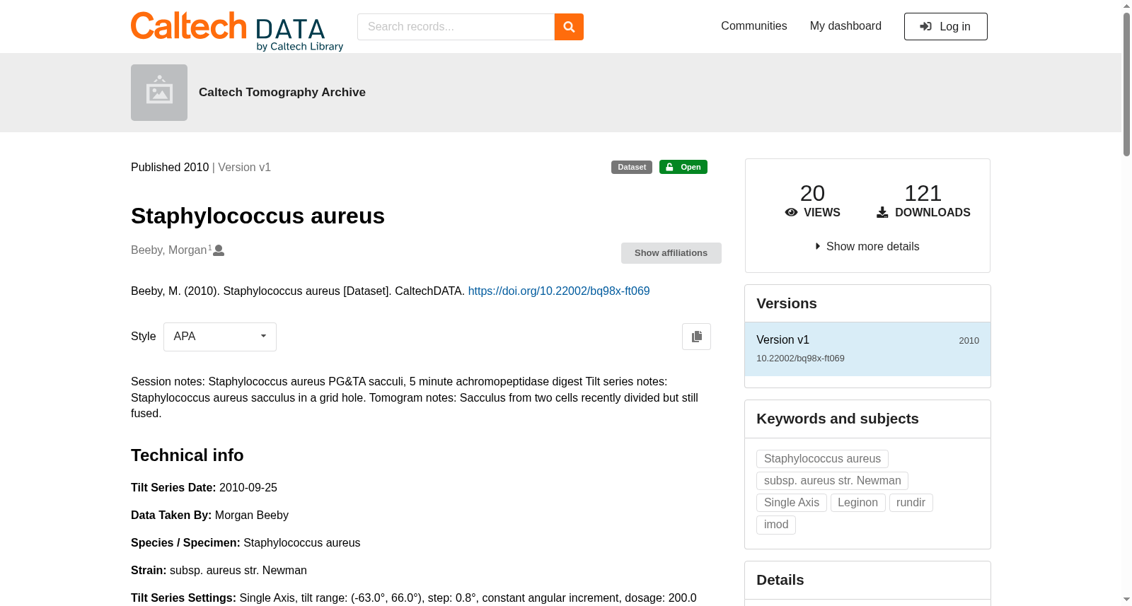The image size is (1132, 606).
Task: Click the green Open access badge
Action: (x=683, y=167)
